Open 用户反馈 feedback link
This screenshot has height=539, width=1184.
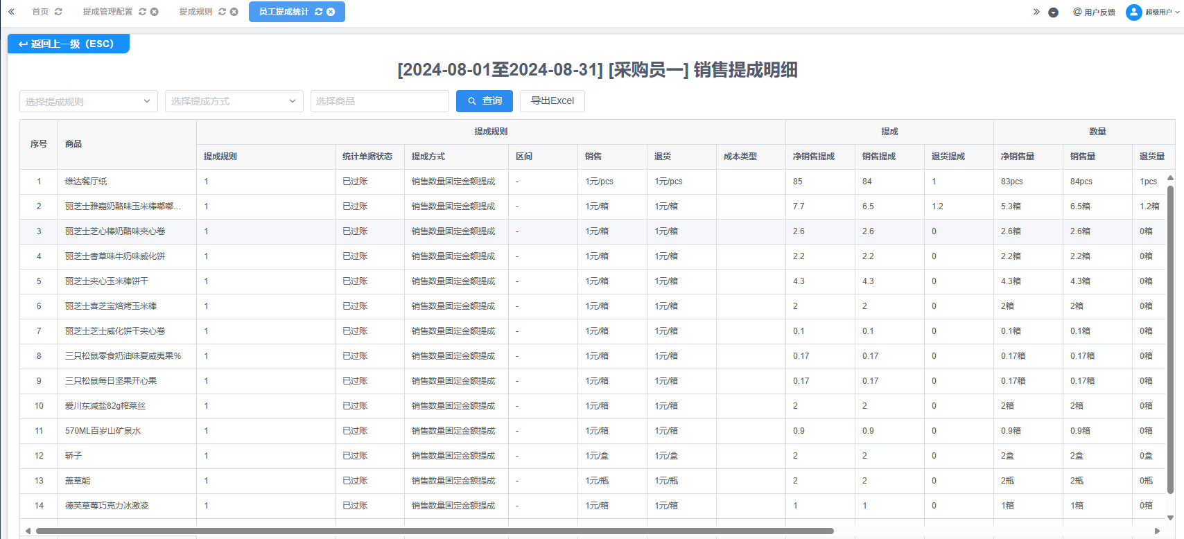(x=1094, y=12)
